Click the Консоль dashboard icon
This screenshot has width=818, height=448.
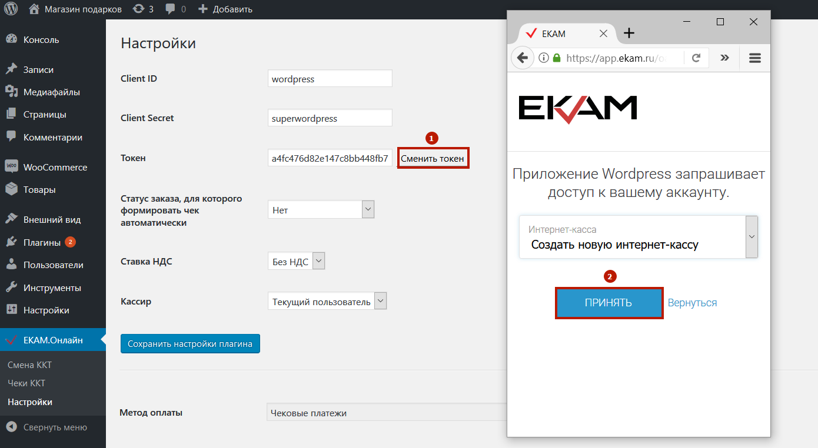coord(11,39)
